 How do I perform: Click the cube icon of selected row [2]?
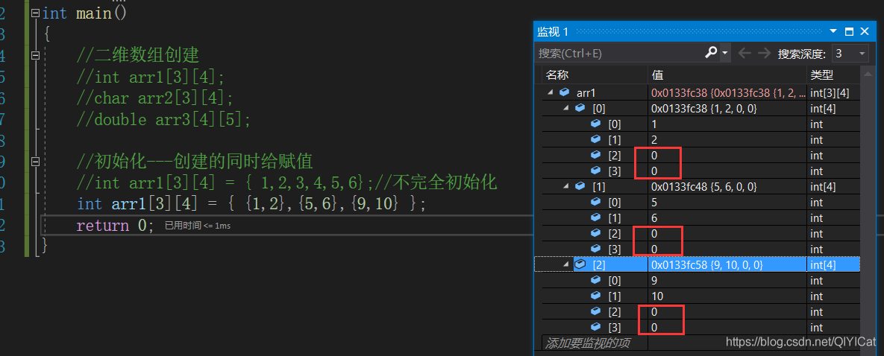click(580, 264)
